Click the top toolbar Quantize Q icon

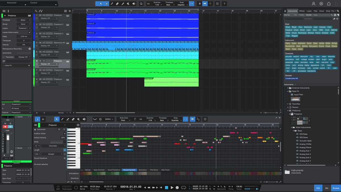click(141, 4)
